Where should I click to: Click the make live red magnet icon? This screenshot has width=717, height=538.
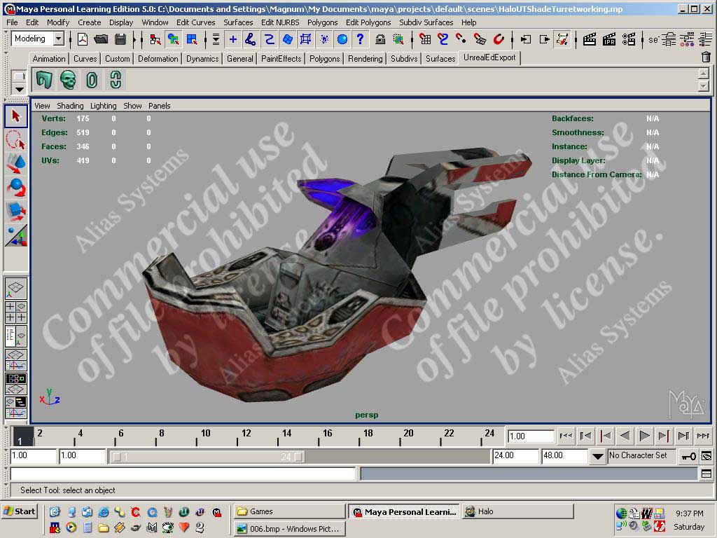[x=499, y=39]
